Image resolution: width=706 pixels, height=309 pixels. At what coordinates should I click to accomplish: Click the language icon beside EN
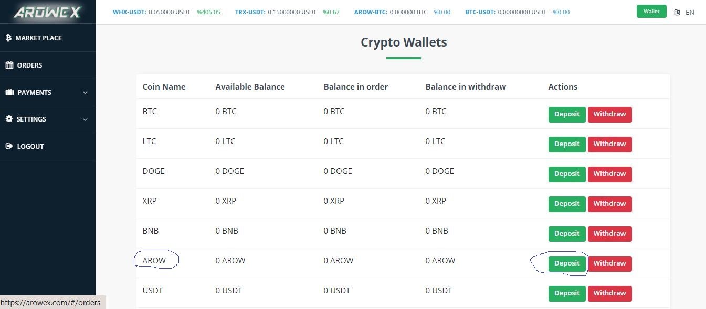tap(677, 12)
